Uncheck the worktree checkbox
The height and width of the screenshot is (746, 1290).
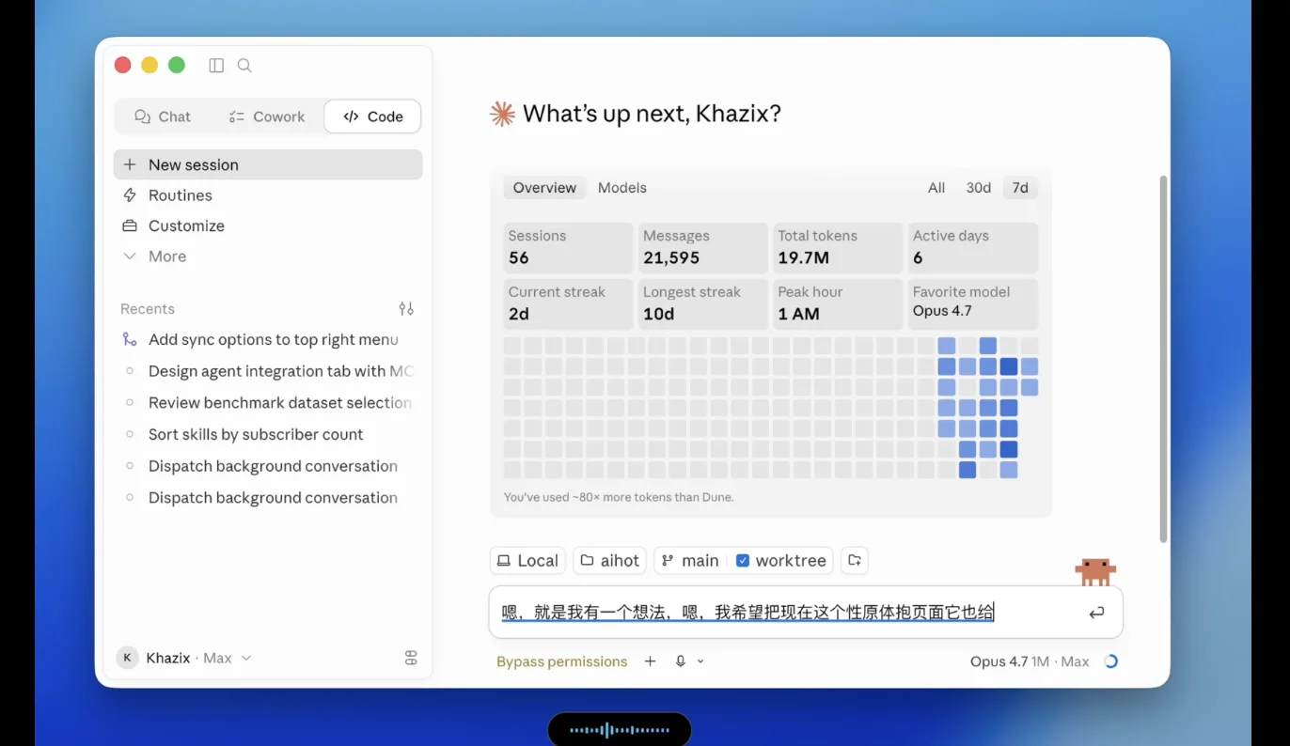(743, 560)
